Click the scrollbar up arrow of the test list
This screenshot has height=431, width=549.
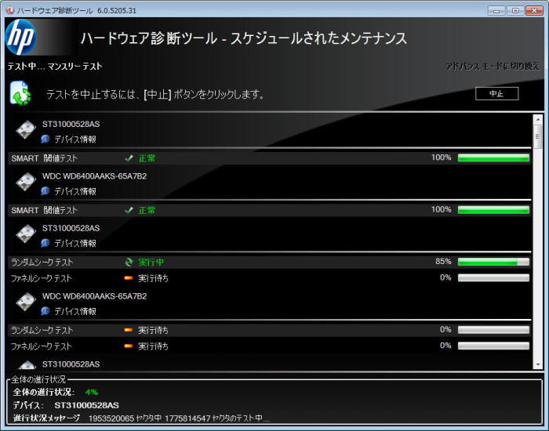pyautogui.click(x=538, y=120)
